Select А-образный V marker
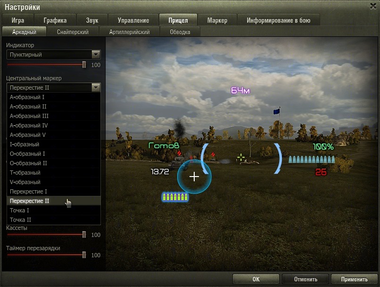Screen dimensions: 380x287 click(x=54, y=135)
